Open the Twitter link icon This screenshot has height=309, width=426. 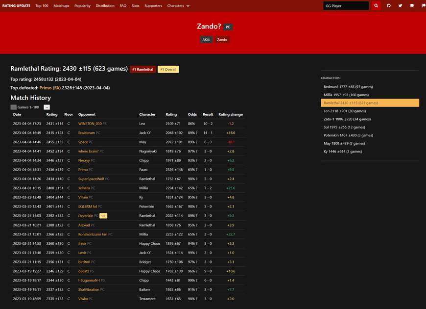[x=400, y=6]
